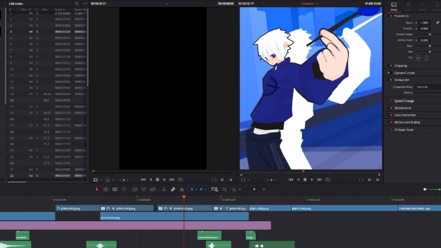Switch to Effects inspector tab

[x=422, y=6]
